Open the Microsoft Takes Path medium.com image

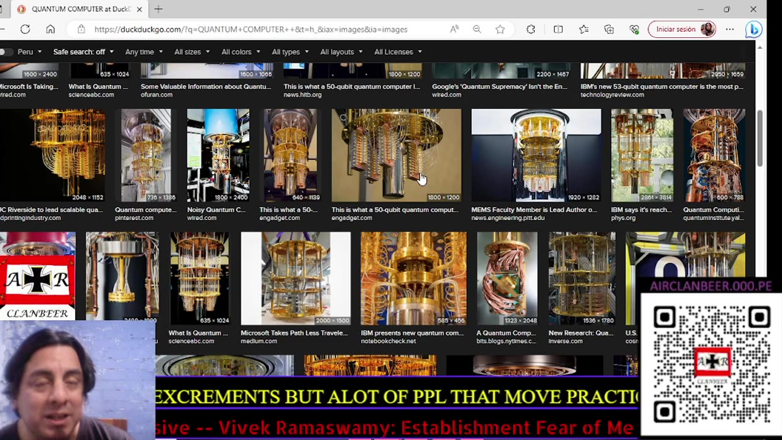(x=296, y=278)
